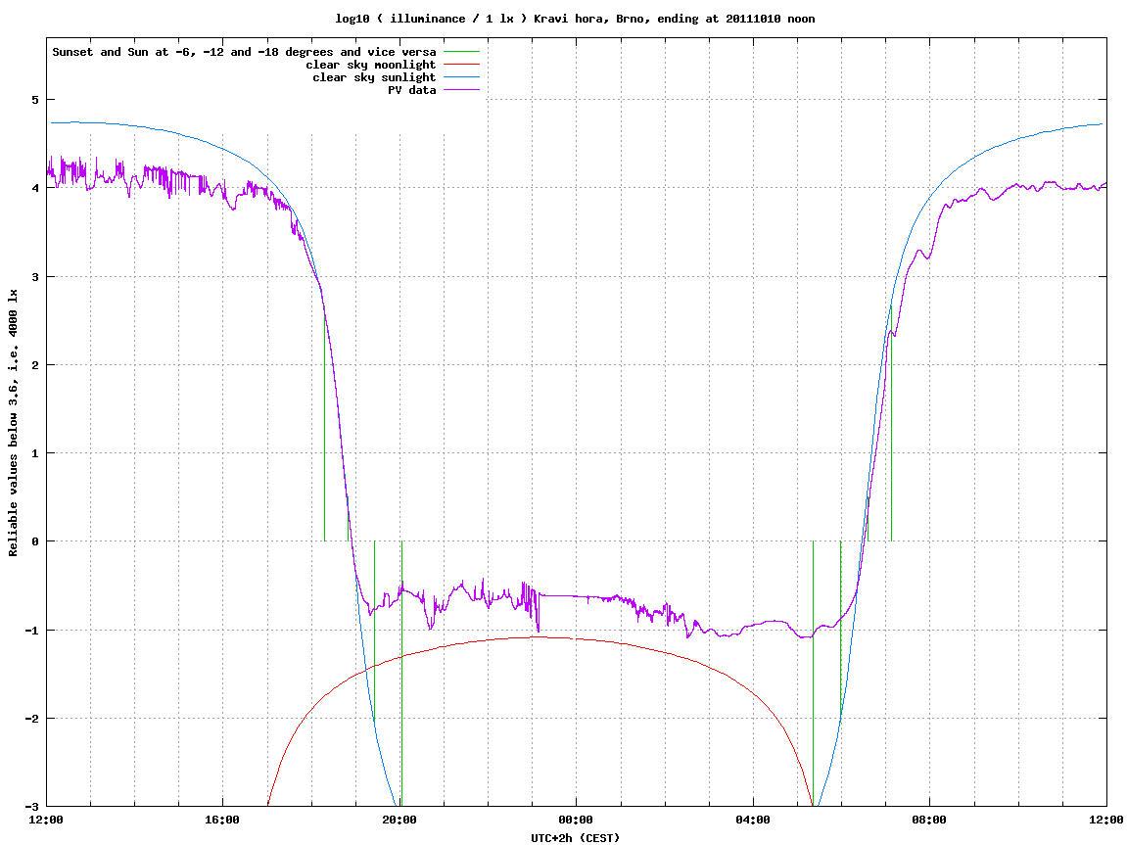Click the purple PV data legend line sample
Image resolution: width=1127 pixels, height=845 pixels.
pos(461,90)
